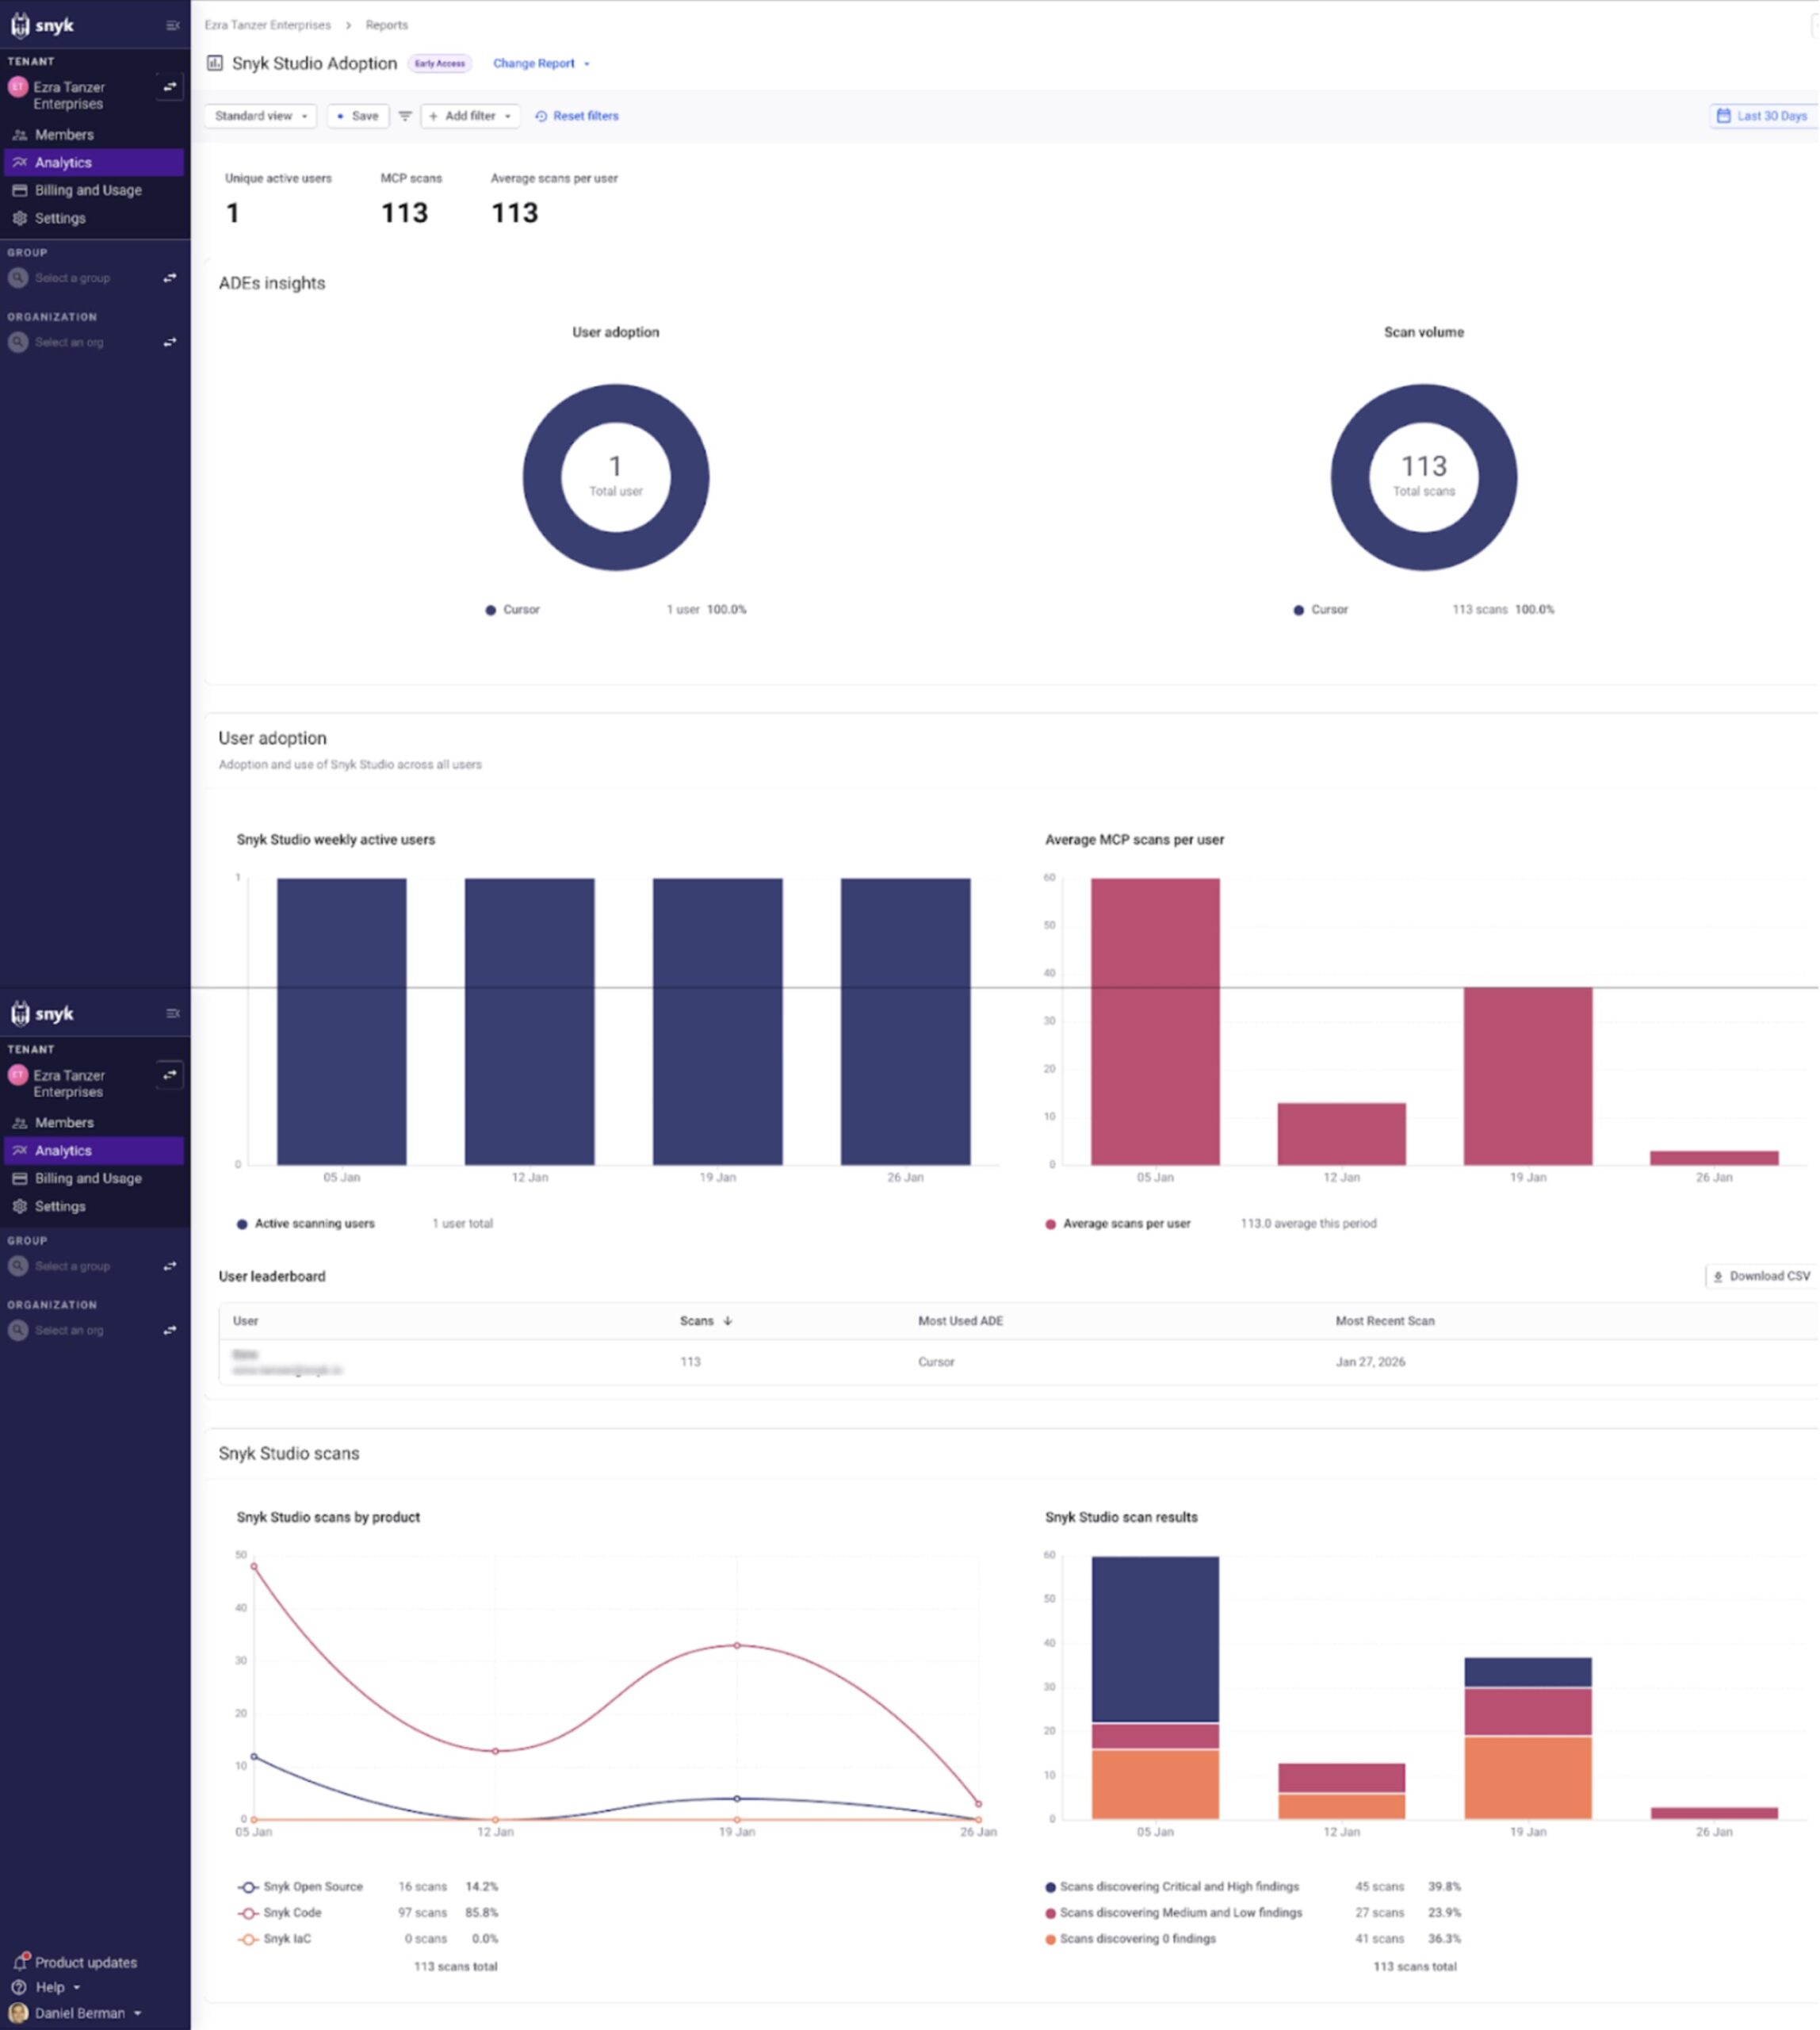Click the Ezra Tanzer Enterprises breadcrumb
1820x2030 pixels.
pos(267,25)
